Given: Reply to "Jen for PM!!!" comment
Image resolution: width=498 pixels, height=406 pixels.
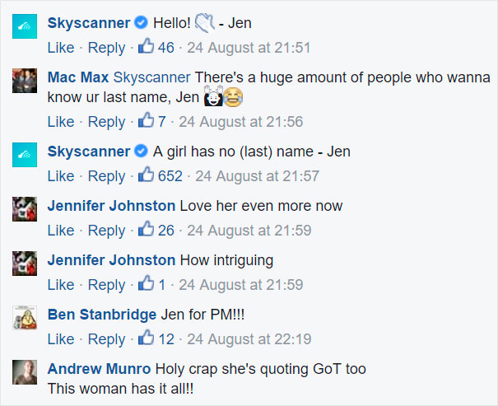Looking at the screenshot, I should pos(106,339).
